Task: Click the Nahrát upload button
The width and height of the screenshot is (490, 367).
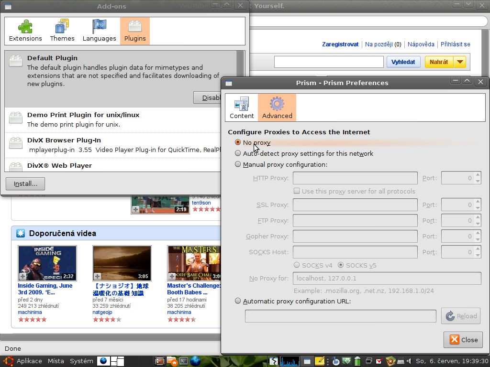Action: [439, 62]
